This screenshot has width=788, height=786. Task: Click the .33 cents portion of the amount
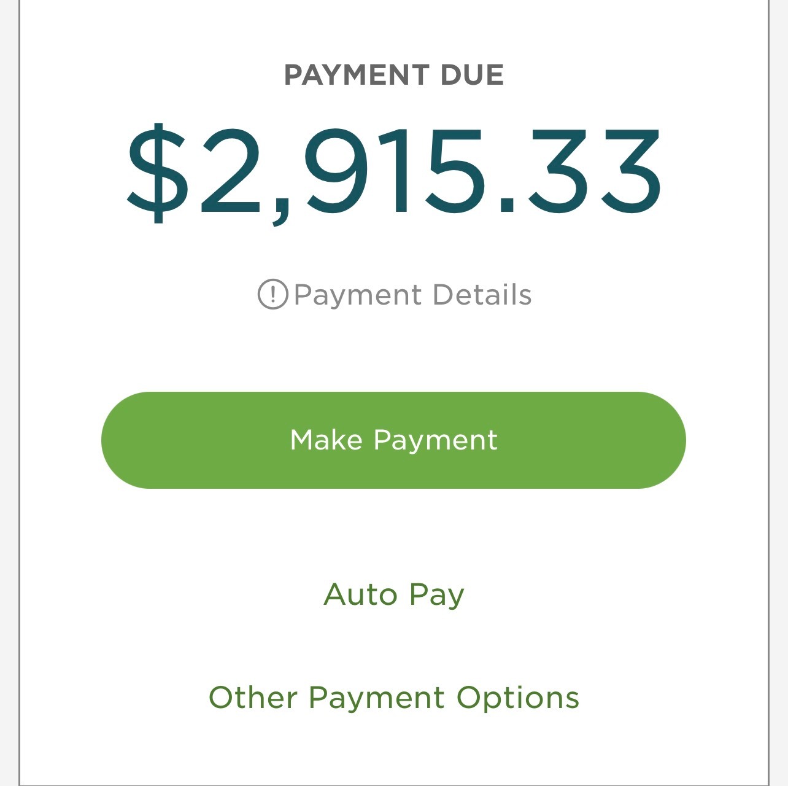581,173
